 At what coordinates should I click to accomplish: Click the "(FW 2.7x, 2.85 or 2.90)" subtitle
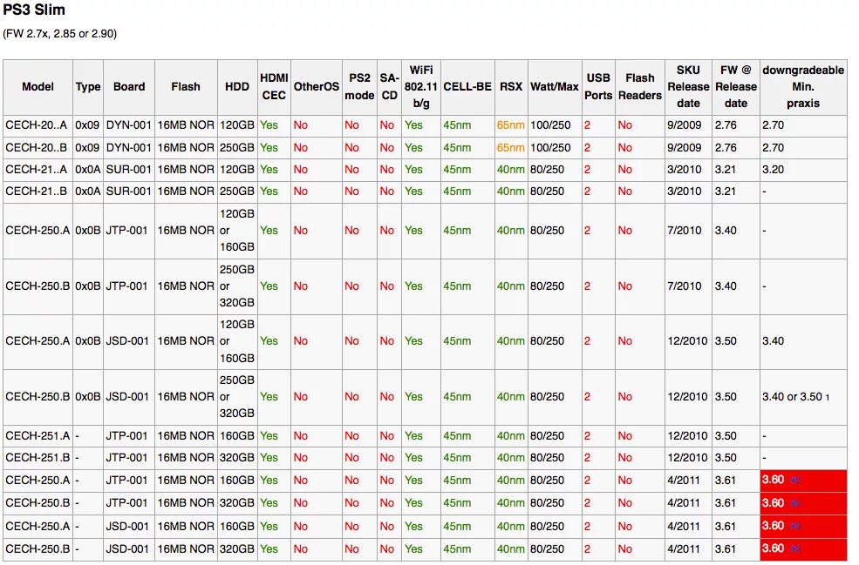[59, 33]
